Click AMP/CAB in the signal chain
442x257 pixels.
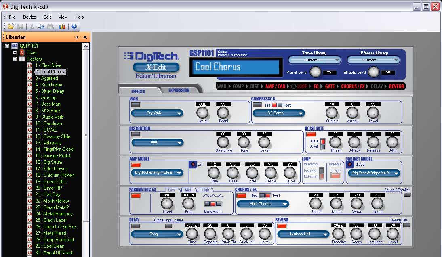(275, 86)
